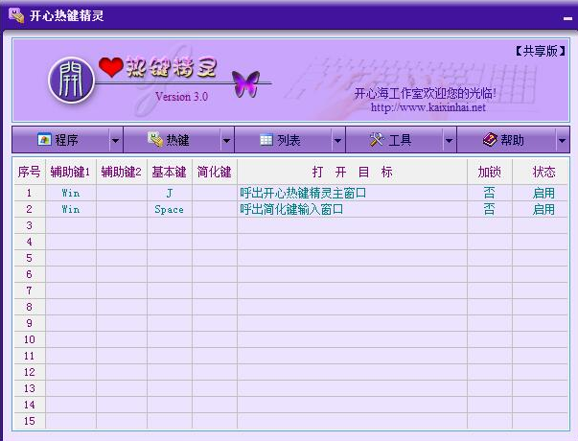Toggle 启用 status in row 1
Screen dimensions: 578x441
pyautogui.click(x=543, y=193)
